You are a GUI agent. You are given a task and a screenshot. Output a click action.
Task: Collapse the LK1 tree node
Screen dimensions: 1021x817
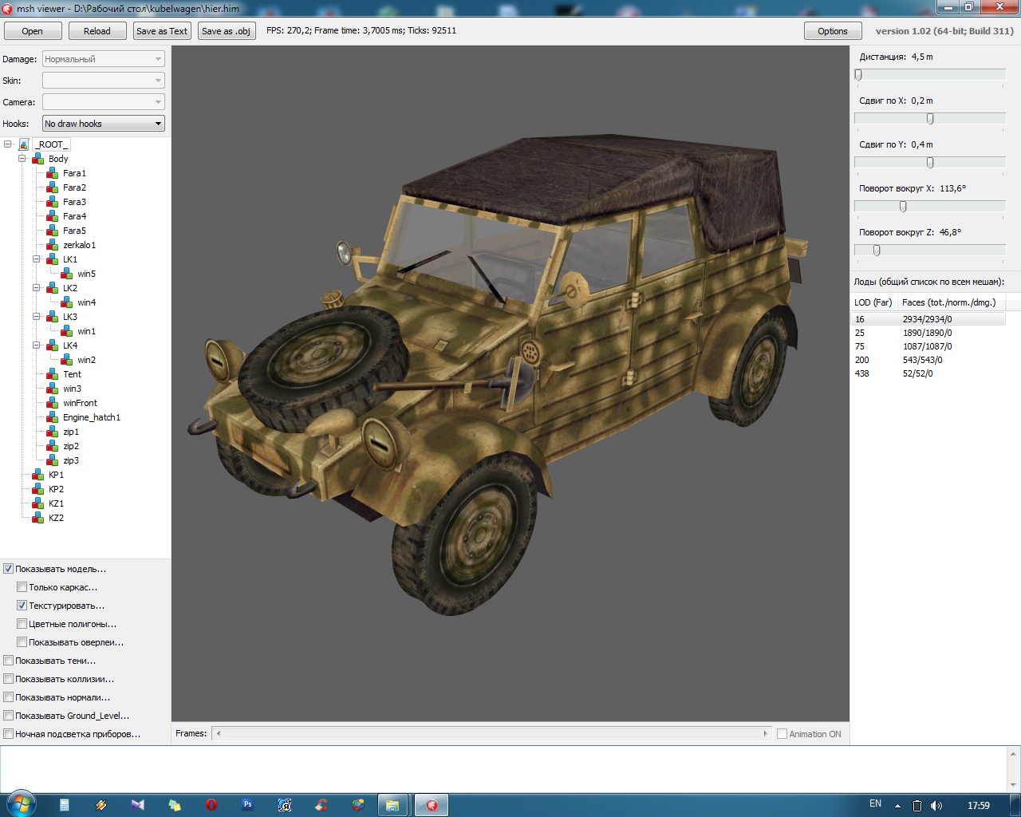coord(37,259)
